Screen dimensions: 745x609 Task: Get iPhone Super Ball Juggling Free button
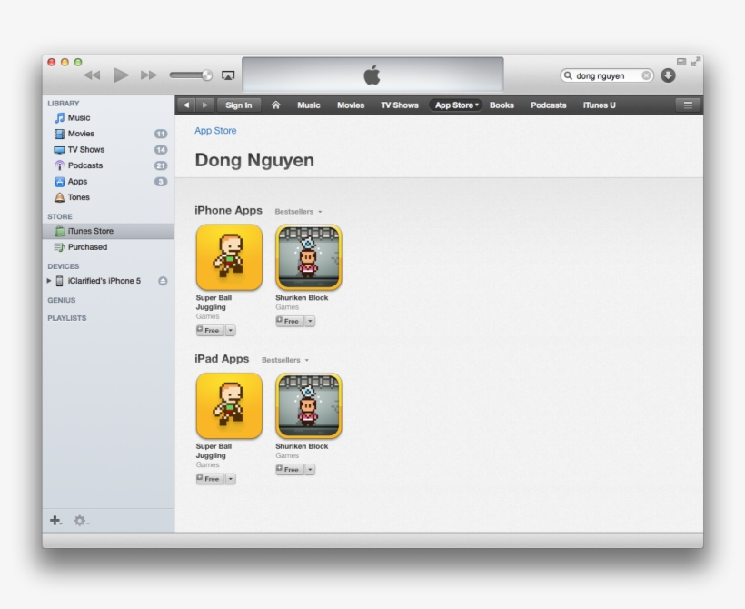pyautogui.click(x=210, y=330)
